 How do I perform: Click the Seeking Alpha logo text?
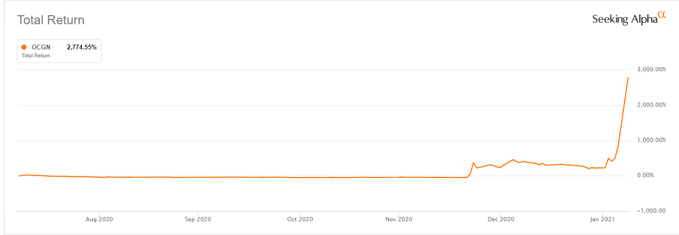click(x=624, y=20)
